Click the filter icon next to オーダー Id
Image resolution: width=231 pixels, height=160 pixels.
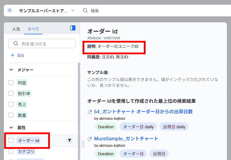point(69,141)
